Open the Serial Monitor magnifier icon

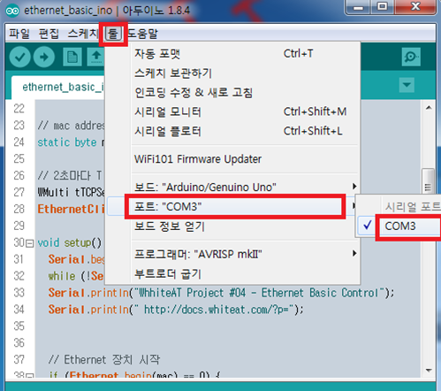point(411,57)
